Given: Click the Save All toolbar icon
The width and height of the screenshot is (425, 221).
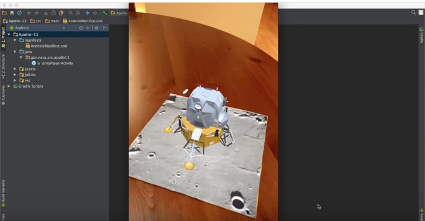Looking at the screenshot, I should [x=12, y=13].
